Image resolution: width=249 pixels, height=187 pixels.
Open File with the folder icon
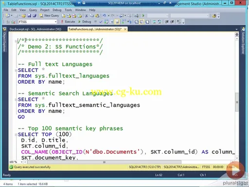24,16
